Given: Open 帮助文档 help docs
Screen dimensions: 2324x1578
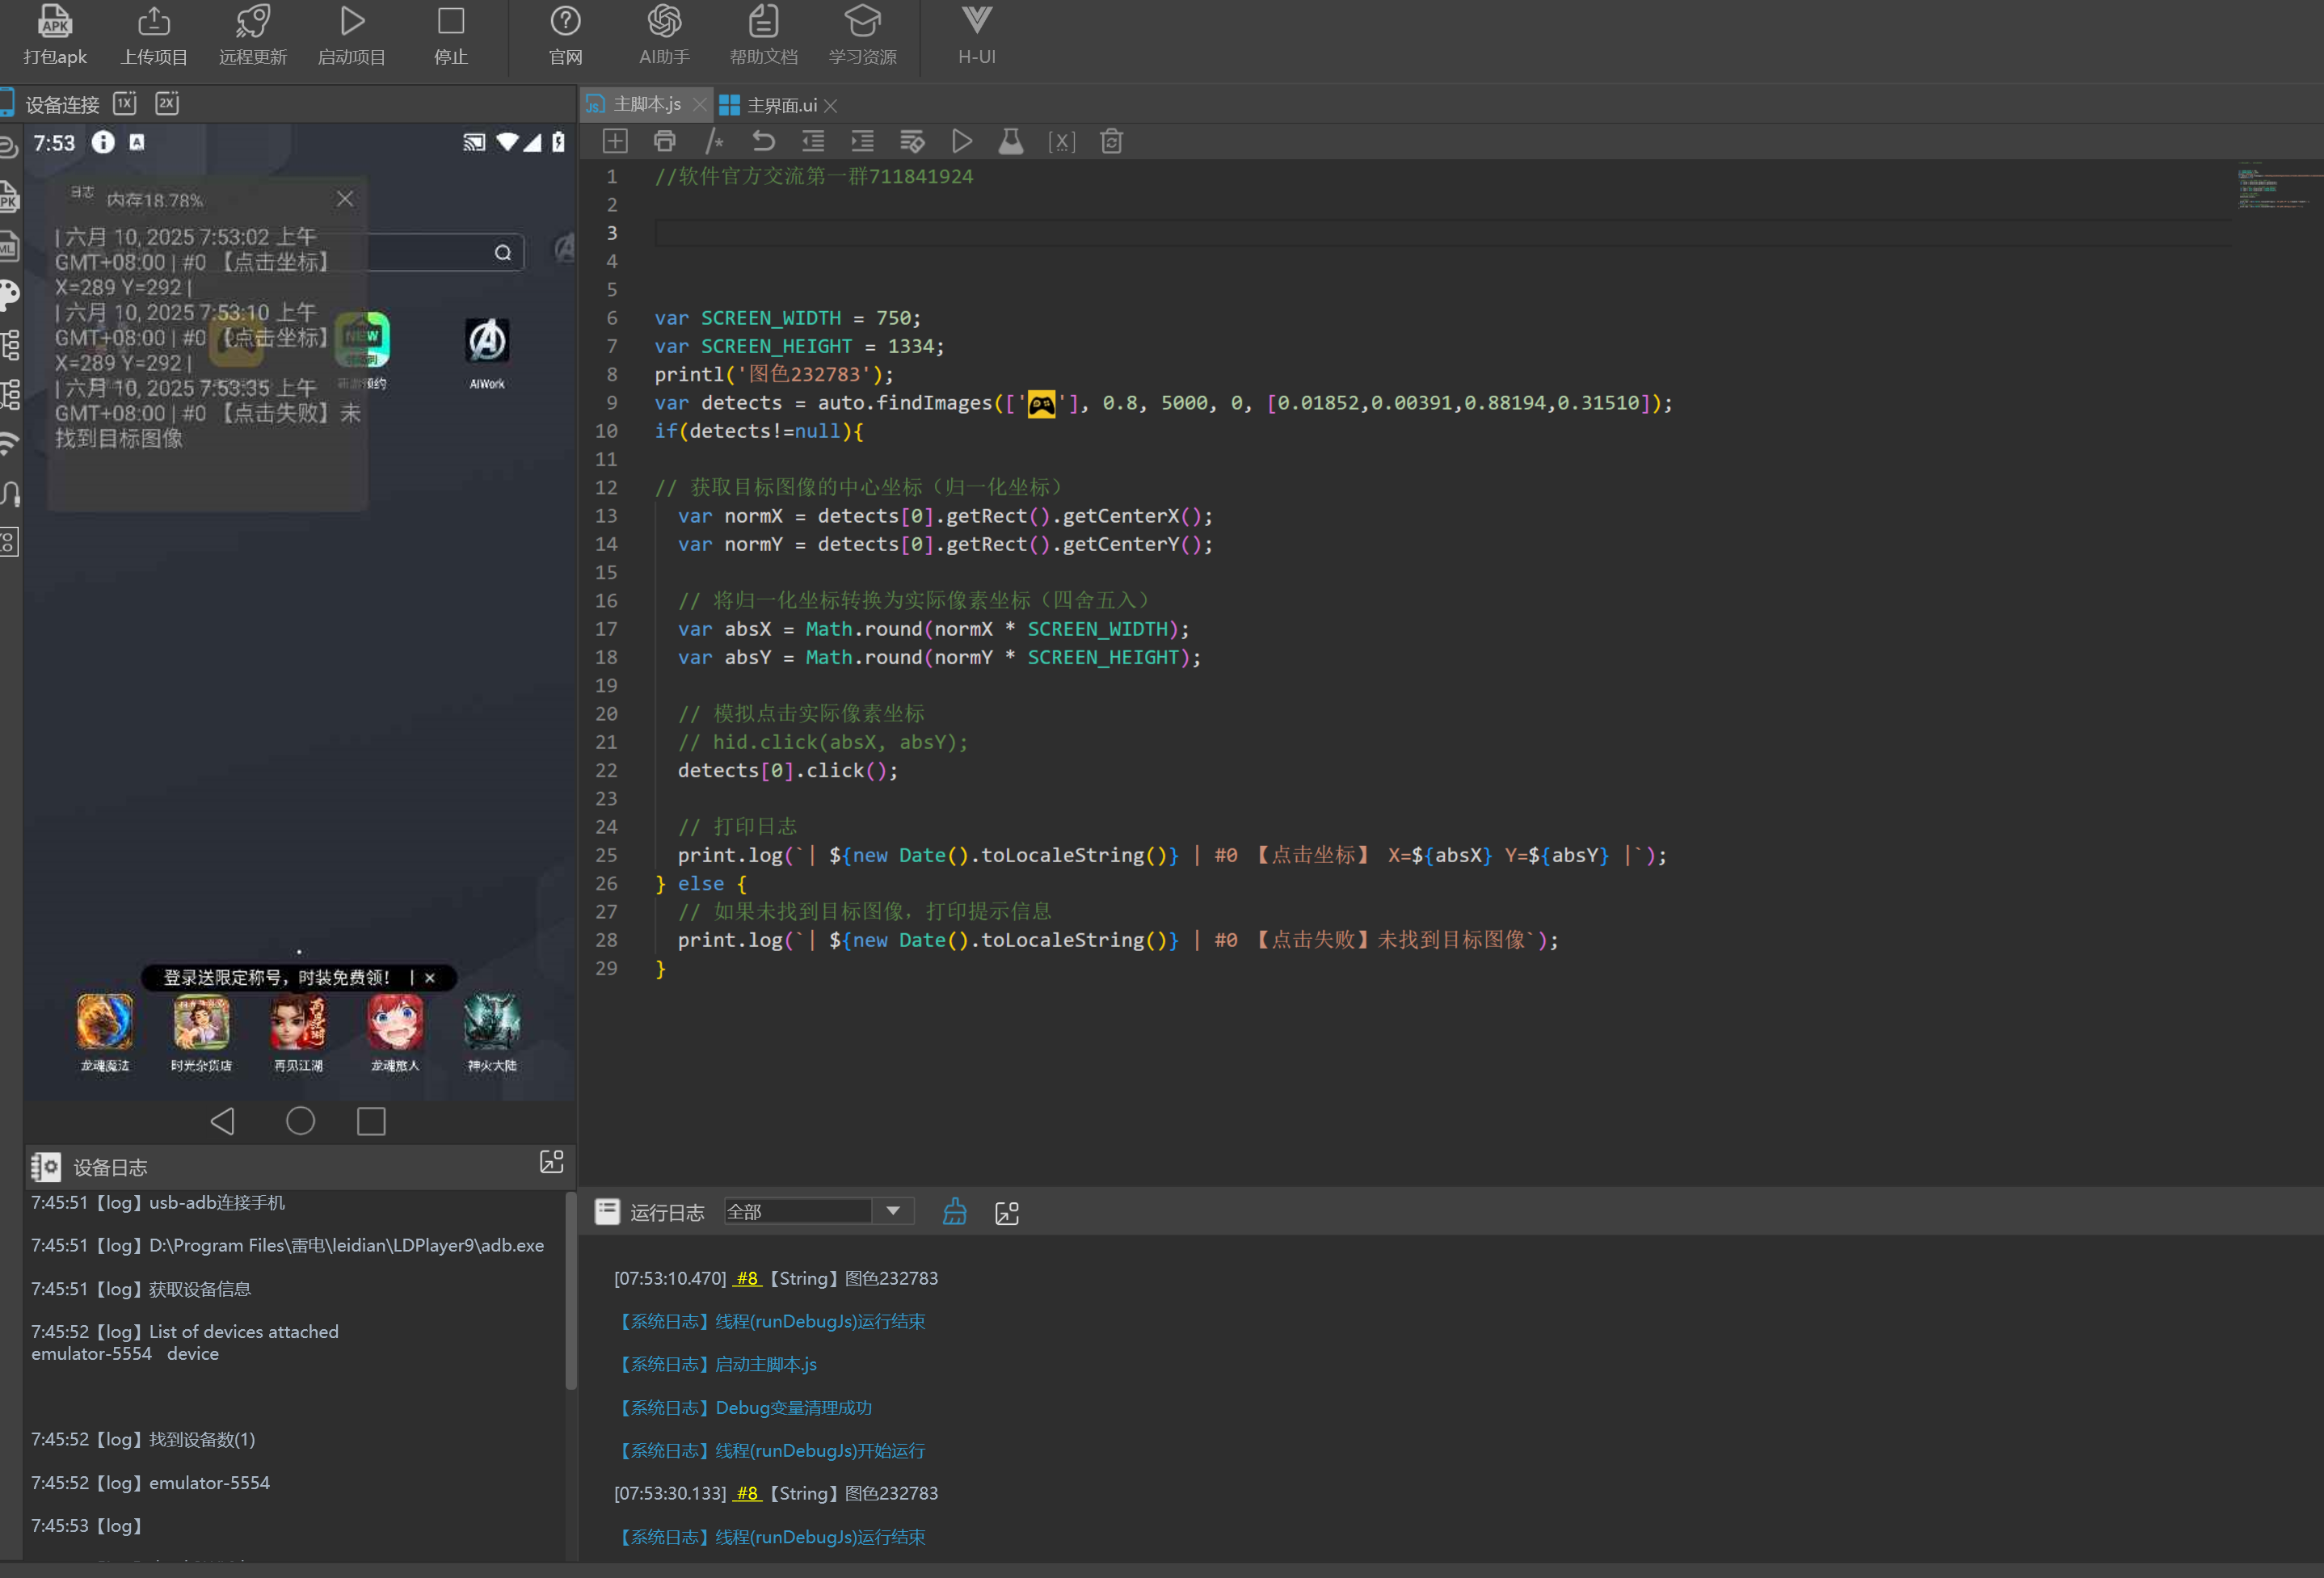Looking at the screenshot, I should click(x=763, y=35).
